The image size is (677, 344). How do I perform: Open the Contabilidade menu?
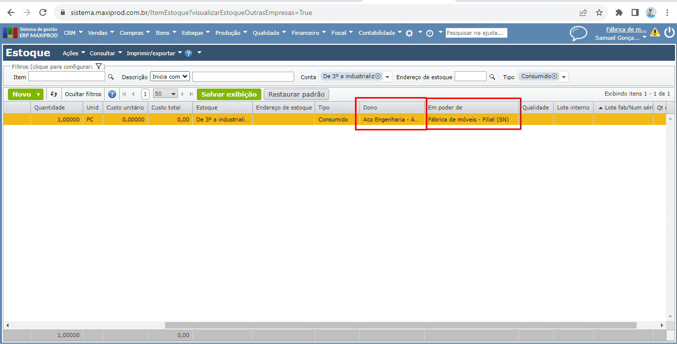pos(380,33)
